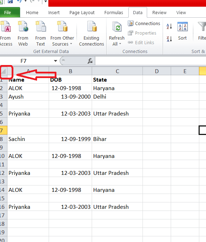Open the Sort dialog
The image size is (206, 242).
(182, 31)
